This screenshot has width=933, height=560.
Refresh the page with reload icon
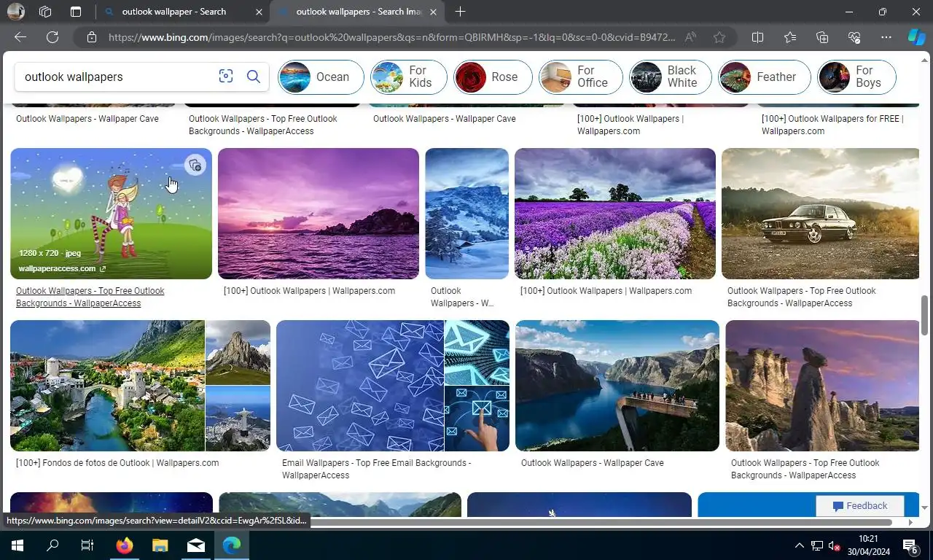tap(52, 37)
